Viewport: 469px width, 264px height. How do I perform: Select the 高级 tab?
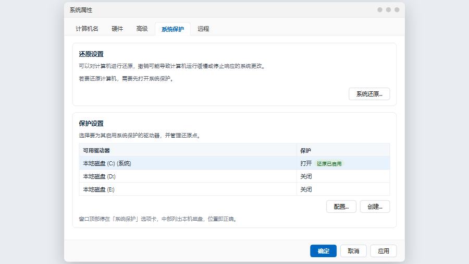point(142,29)
